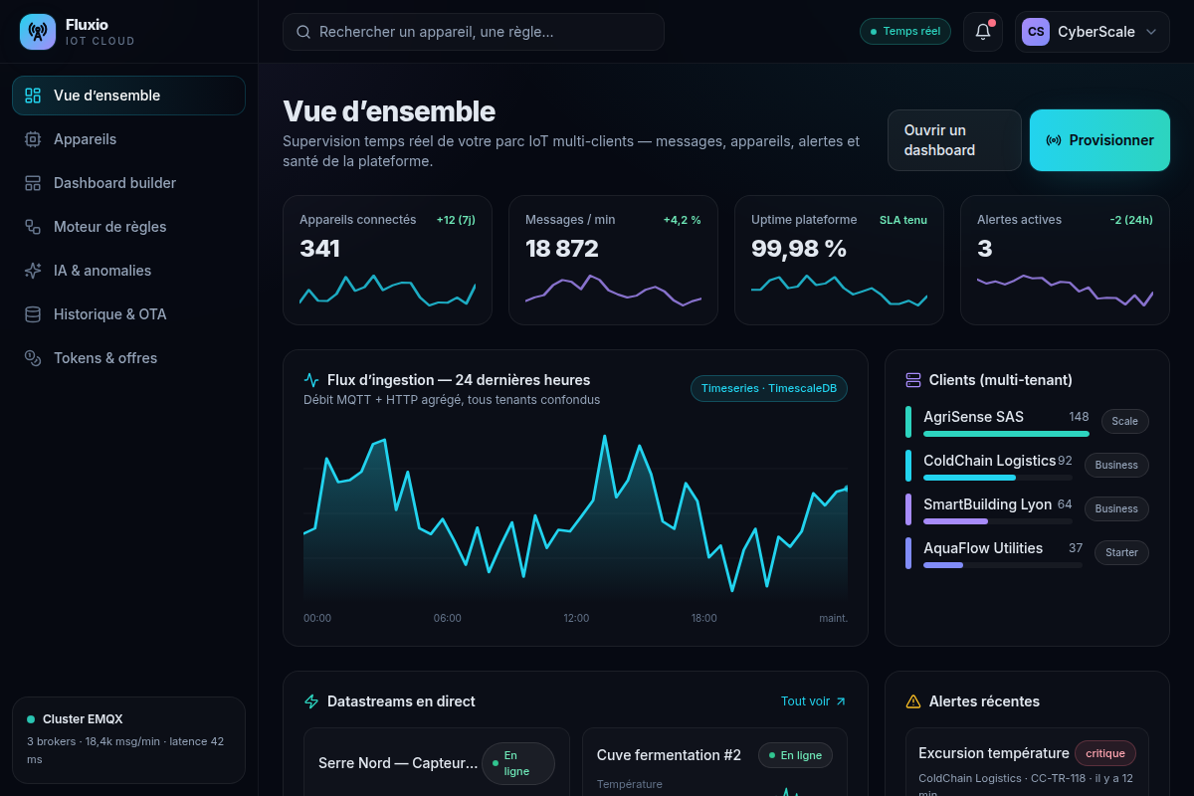Click the Tout voir arrow icon
The width and height of the screenshot is (1194, 796).
pyautogui.click(x=841, y=701)
